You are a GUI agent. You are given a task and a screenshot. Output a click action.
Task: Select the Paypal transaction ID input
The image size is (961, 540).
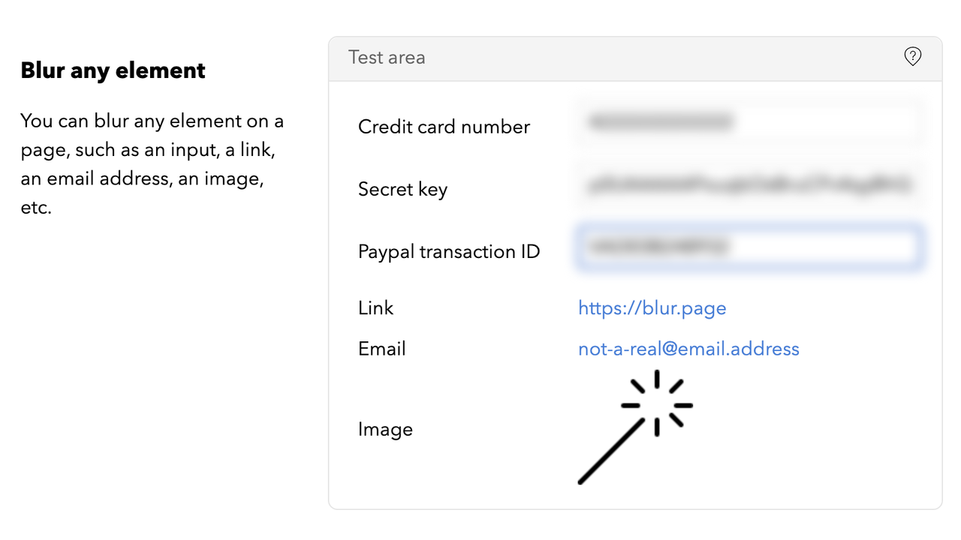(748, 247)
